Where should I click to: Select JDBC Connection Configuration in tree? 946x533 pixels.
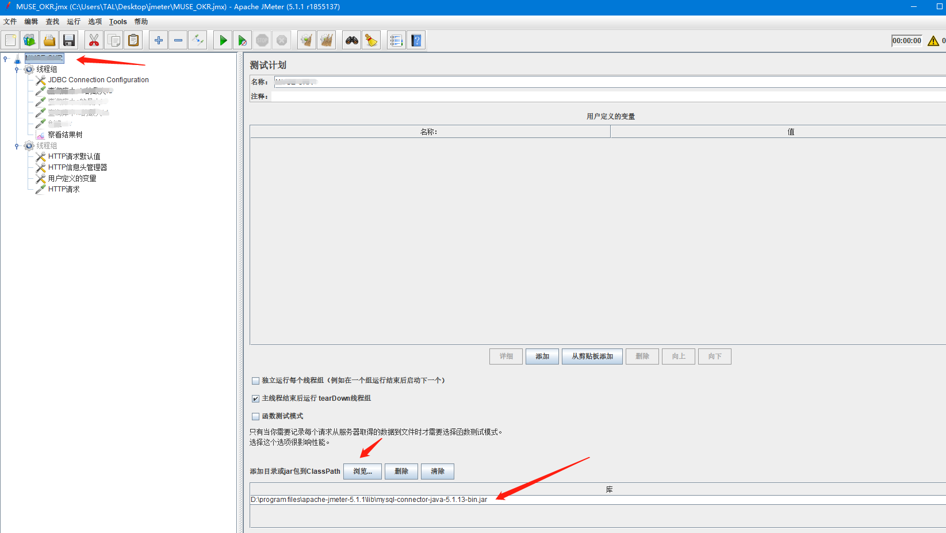pos(98,80)
